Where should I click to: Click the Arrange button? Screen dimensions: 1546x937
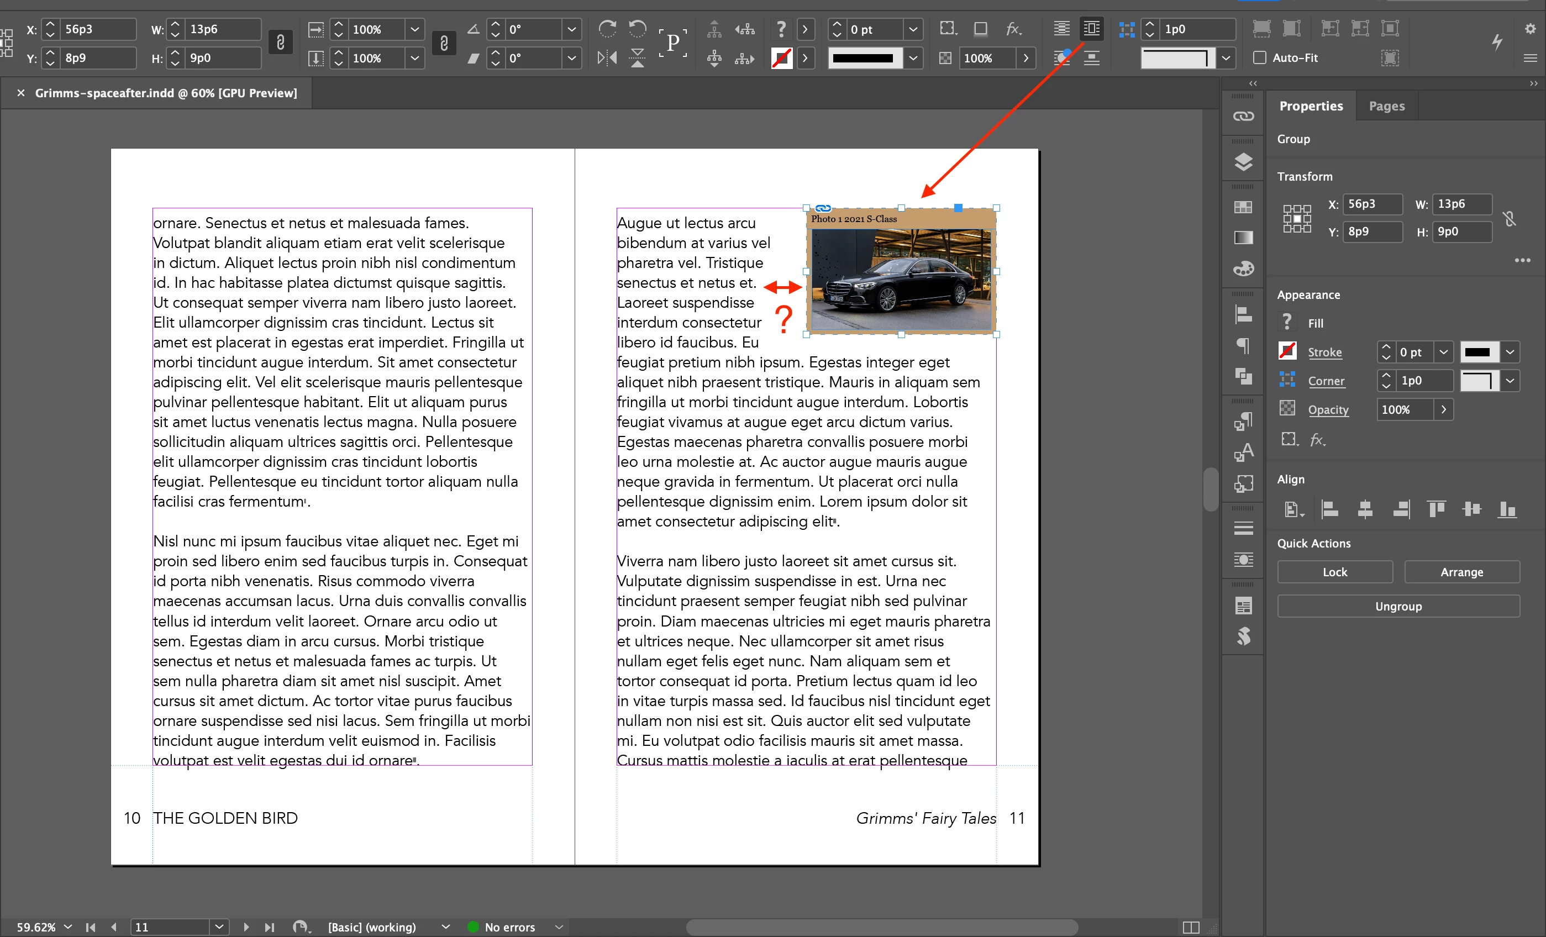[x=1461, y=572]
